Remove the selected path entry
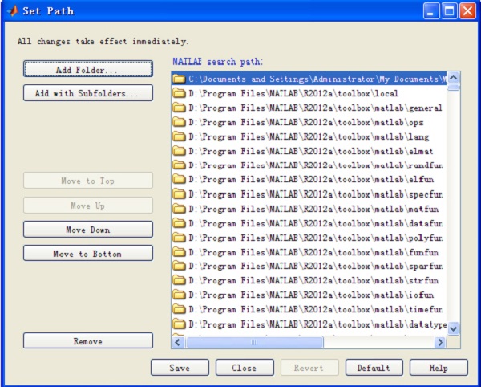Image resolution: width=481 pixels, height=387 pixels. pyautogui.click(x=88, y=340)
